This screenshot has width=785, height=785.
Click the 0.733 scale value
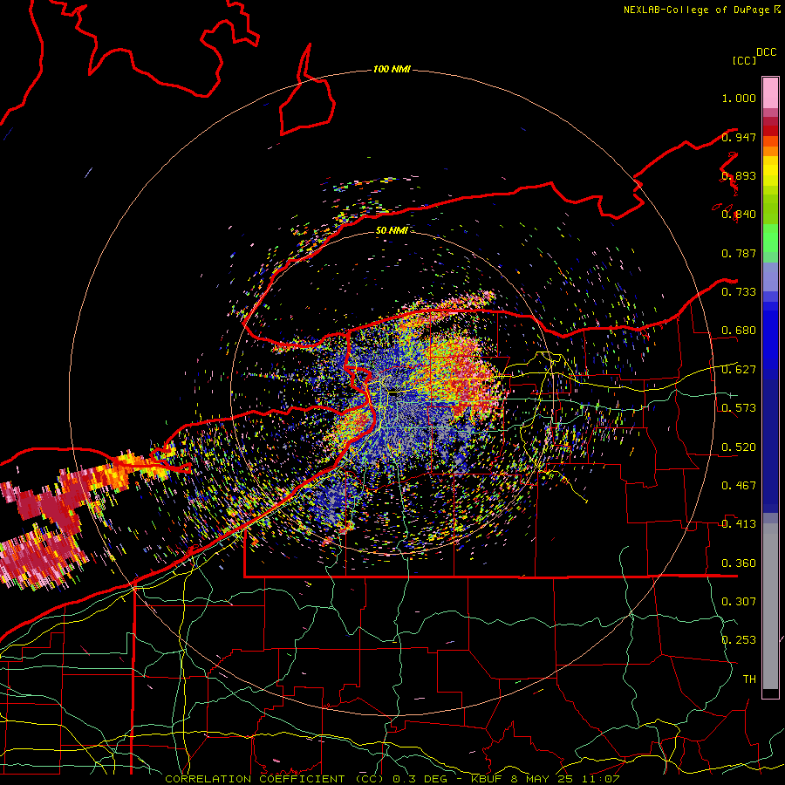739,292
